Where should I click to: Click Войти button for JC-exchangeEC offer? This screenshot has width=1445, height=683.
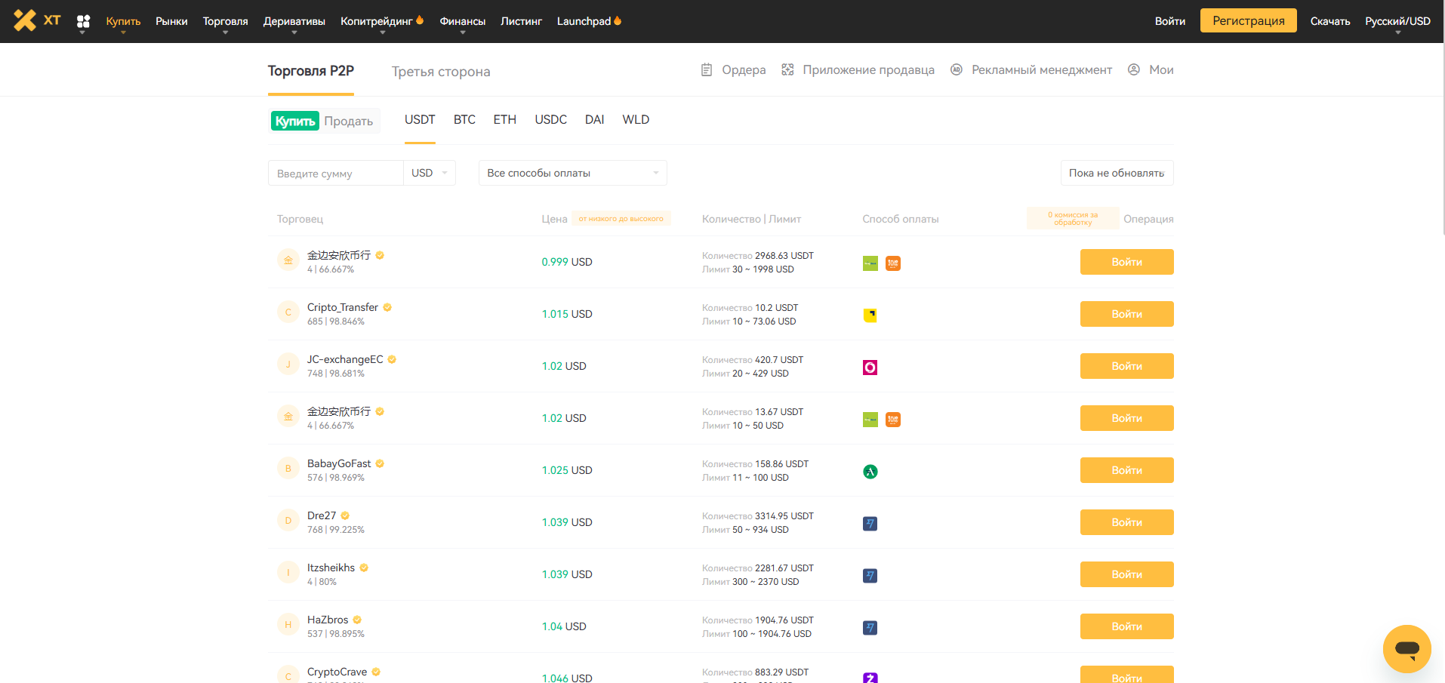pos(1127,366)
